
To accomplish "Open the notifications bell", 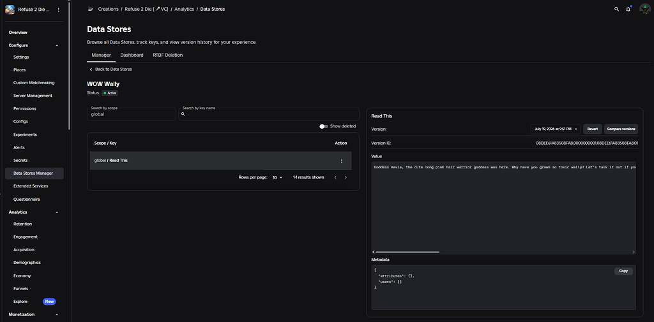I will (x=628, y=9).
